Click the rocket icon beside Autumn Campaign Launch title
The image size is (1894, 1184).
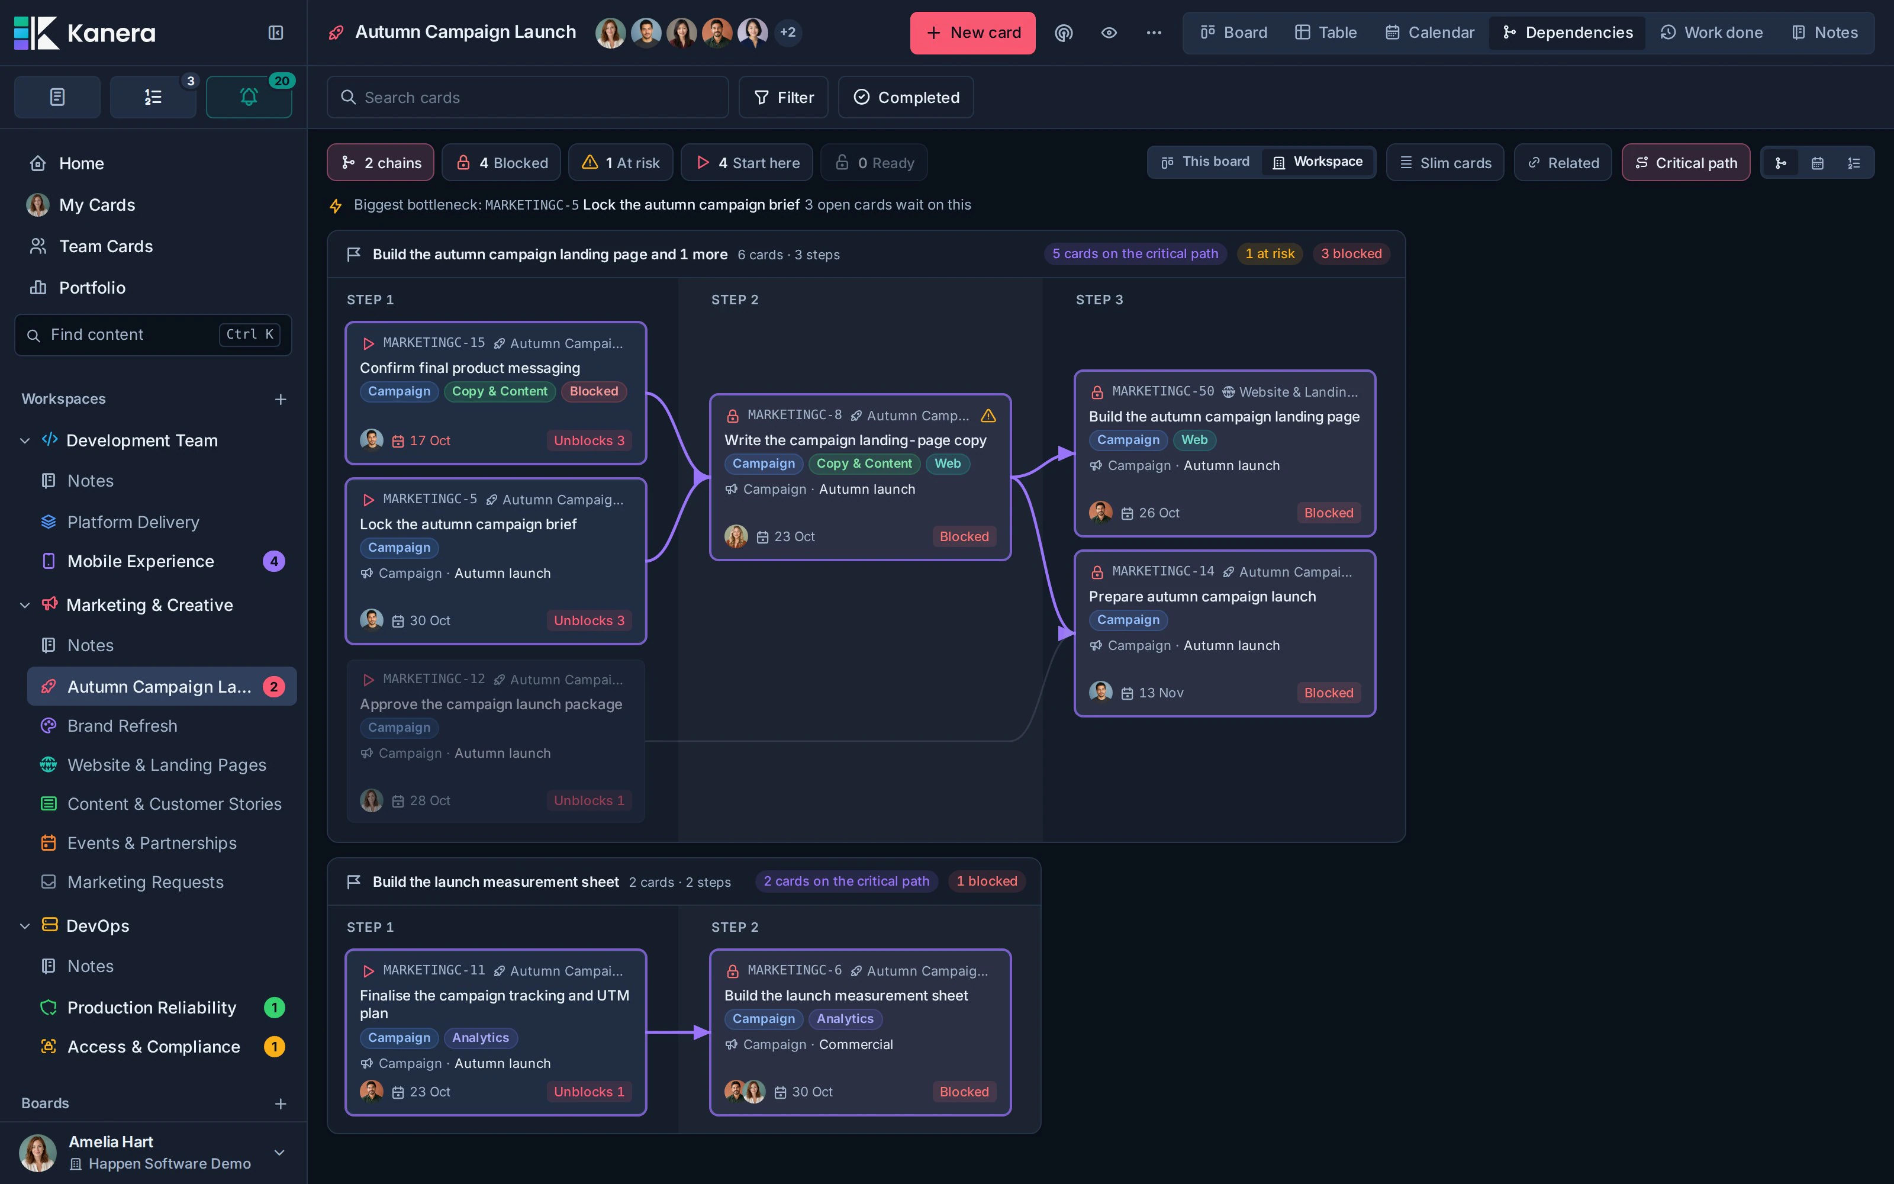tap(336, 32)
